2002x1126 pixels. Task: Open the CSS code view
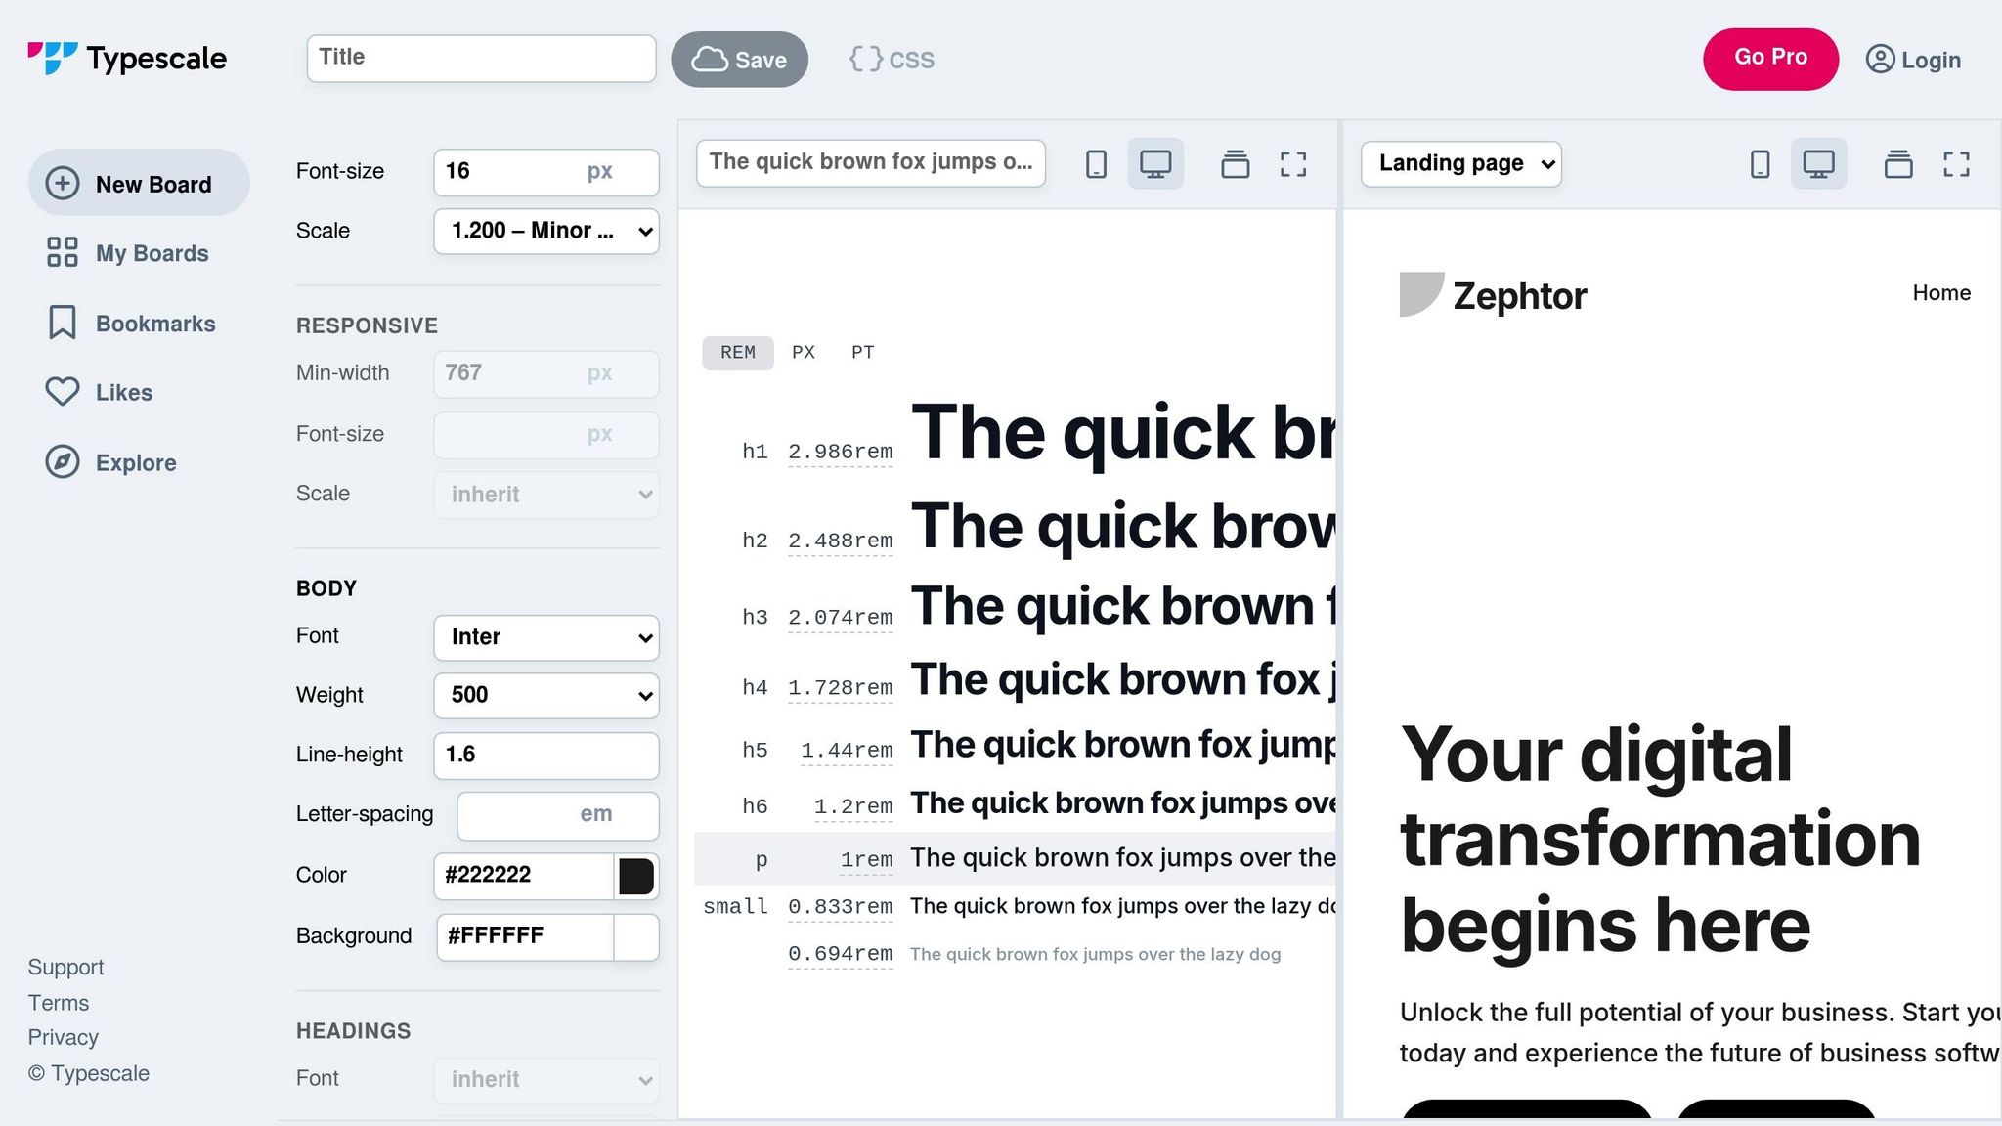(x=890, y=59)
